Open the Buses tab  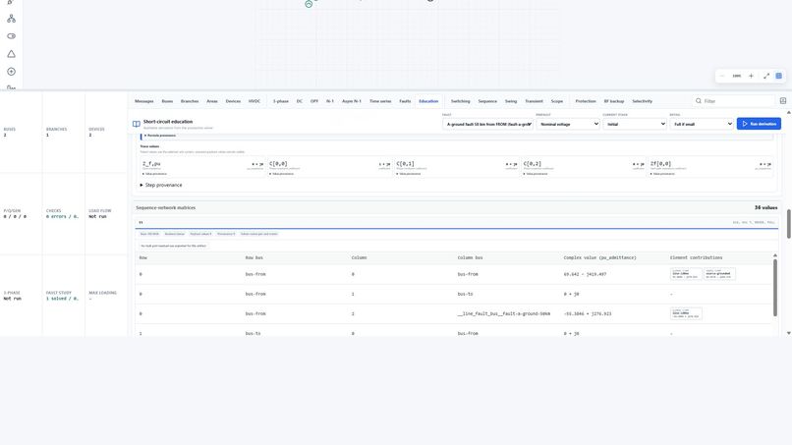coord(167,101)
